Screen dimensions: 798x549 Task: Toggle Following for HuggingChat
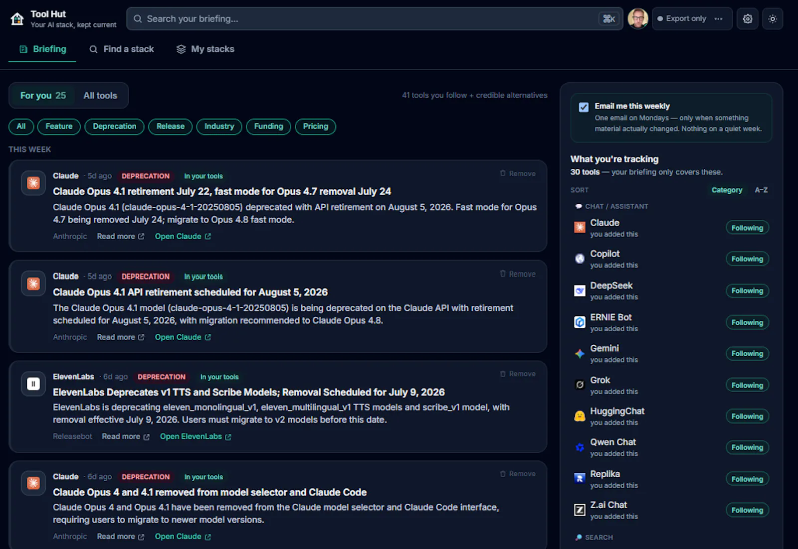[x=747, y=416]
